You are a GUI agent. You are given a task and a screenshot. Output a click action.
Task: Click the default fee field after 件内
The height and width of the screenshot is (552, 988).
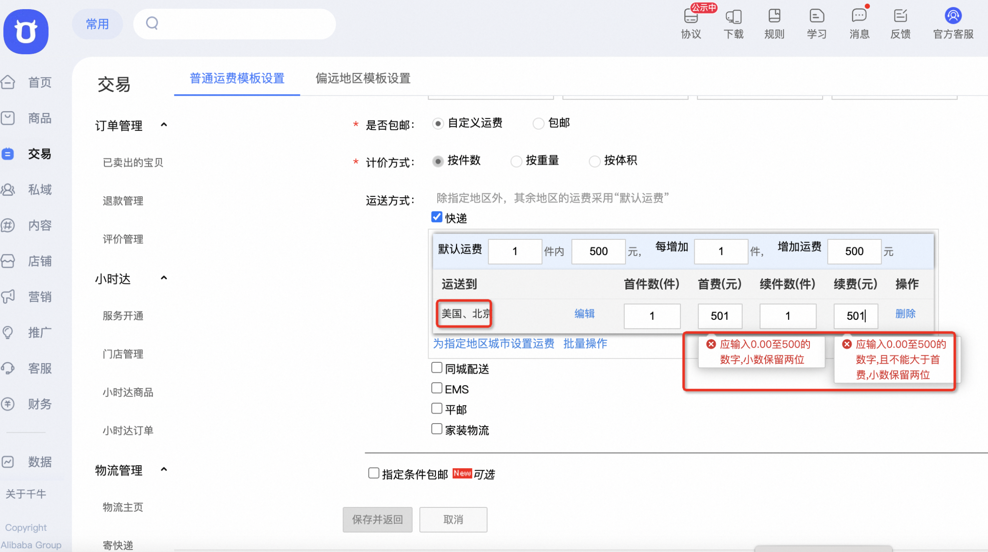[x=598, y=251]
